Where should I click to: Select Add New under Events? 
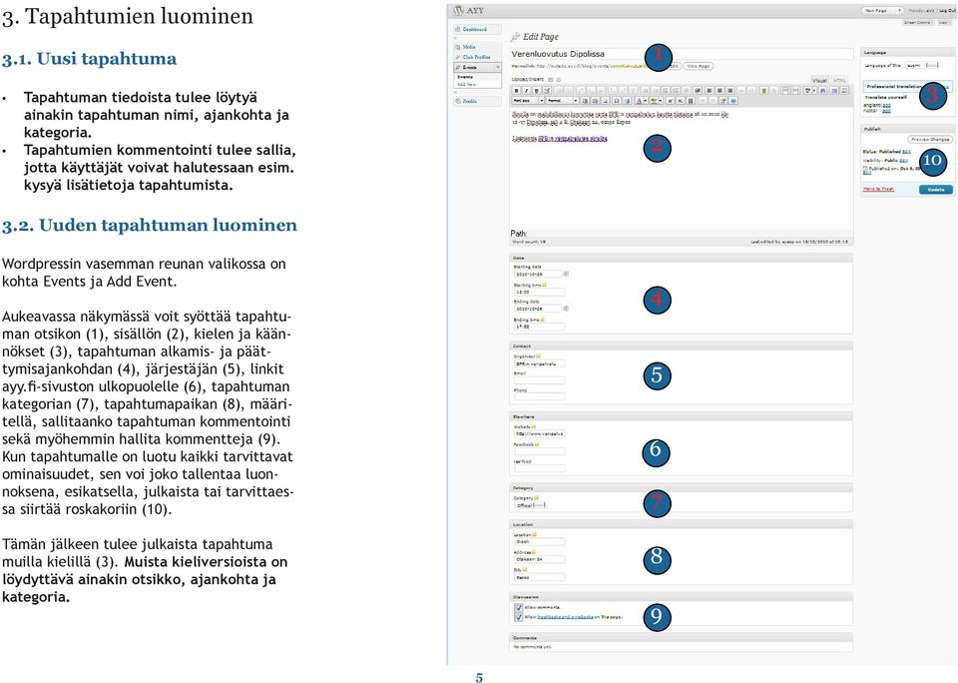[466, 85]
